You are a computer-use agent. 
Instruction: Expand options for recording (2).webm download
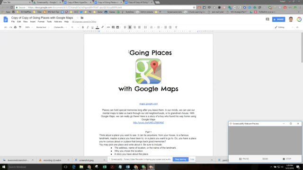(x=68, y=160)
